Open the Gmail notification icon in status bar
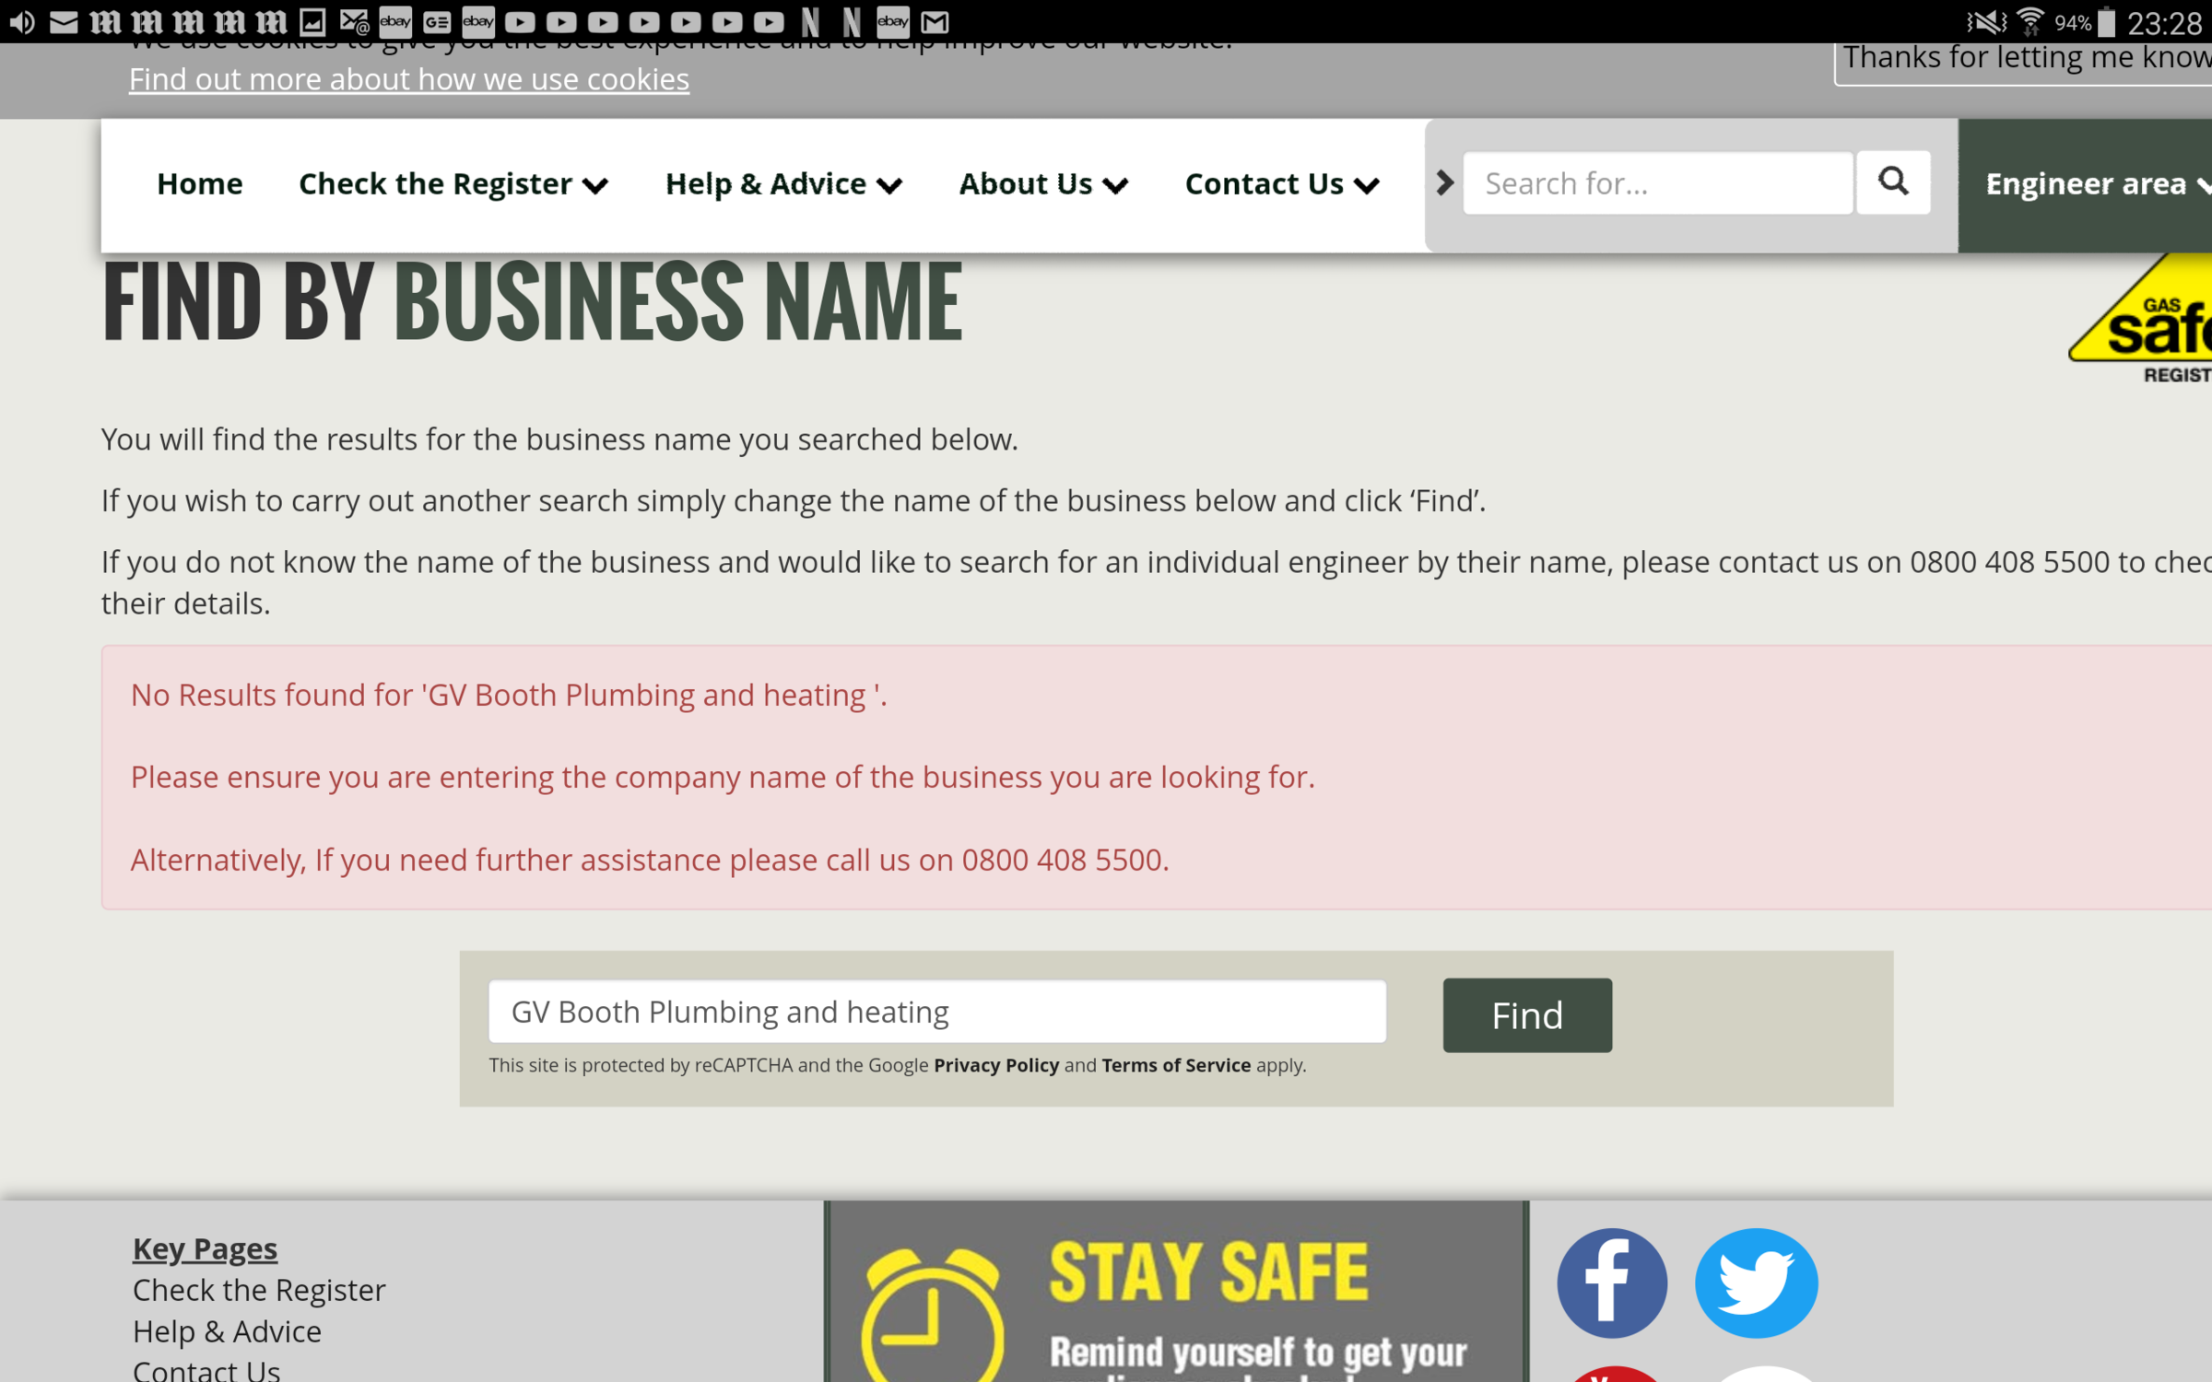 936,21
